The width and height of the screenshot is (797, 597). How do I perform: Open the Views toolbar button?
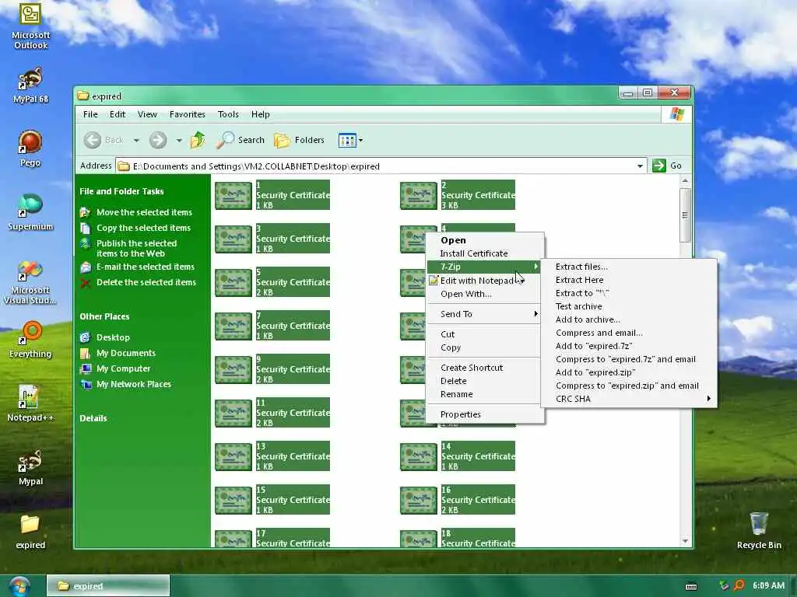347,140
